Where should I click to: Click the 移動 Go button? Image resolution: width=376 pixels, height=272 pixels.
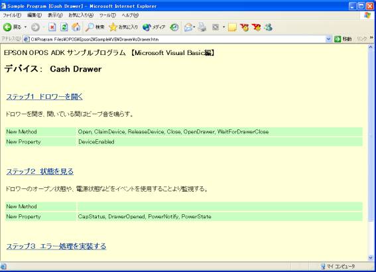click(x=343, y=39)
